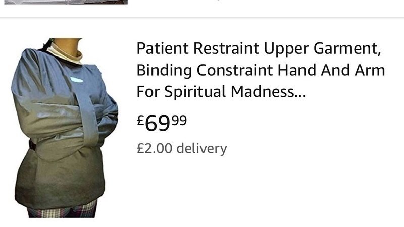Open the partially visible product image above

pyautogui.click(x=66, y=2)
